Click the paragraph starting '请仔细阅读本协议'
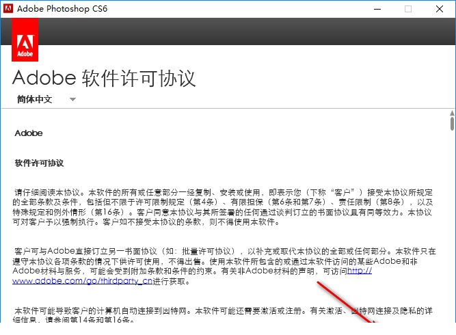Image resolution: width=456 pixels, height=335 pixels. click(x=223, y=207)
